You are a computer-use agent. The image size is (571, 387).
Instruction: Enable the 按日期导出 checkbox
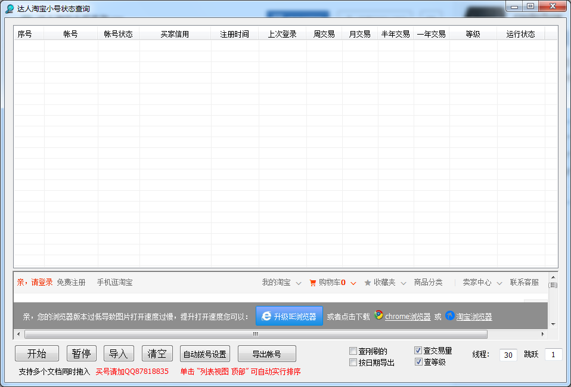tap(353, 362)
